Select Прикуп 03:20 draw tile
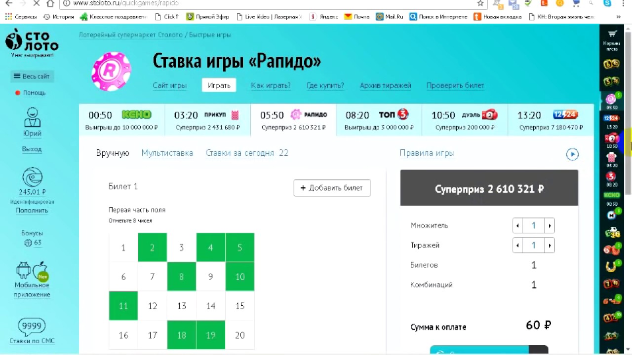This screenshot has width=632, height=355. [x=207, y=120]
